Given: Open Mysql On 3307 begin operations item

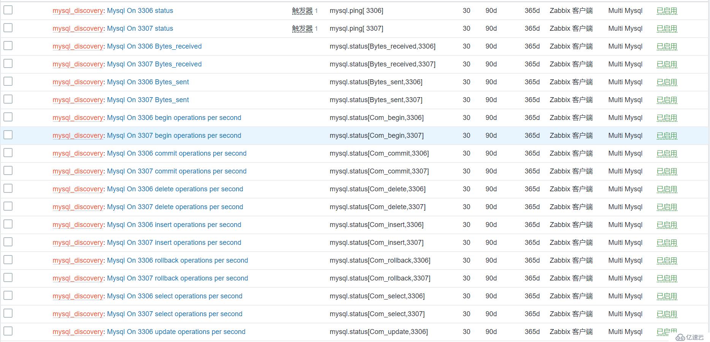Looking at the screenshot, I should tap(174, 136).
